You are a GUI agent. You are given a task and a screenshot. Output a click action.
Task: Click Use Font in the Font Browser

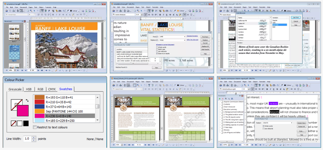296,17
